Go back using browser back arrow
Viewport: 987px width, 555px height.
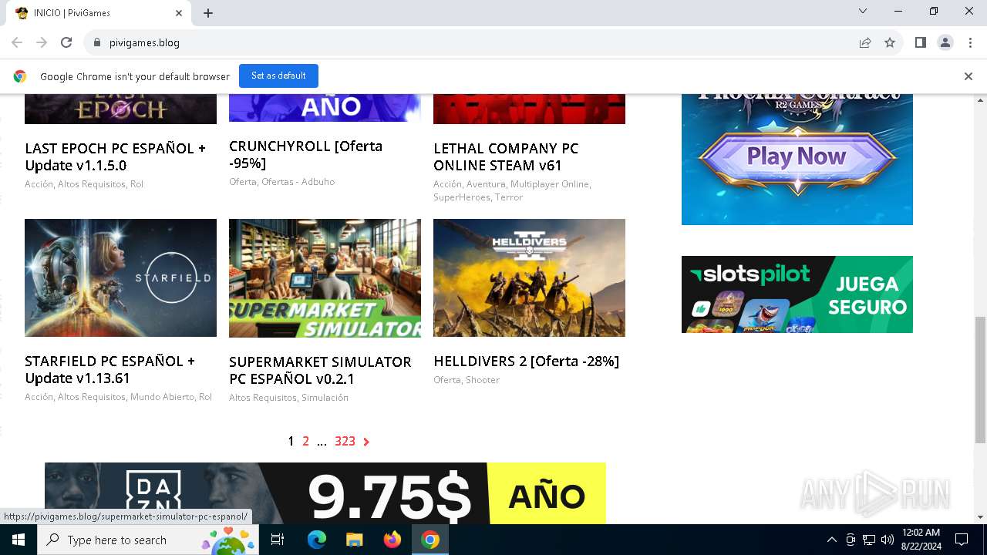17,42
